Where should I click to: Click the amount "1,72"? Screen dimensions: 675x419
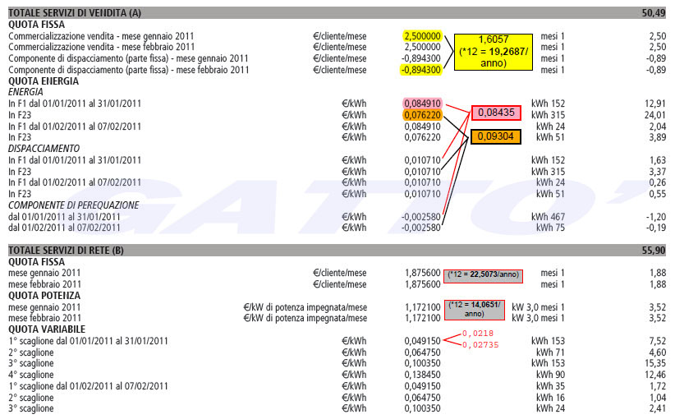click(658, 386)
